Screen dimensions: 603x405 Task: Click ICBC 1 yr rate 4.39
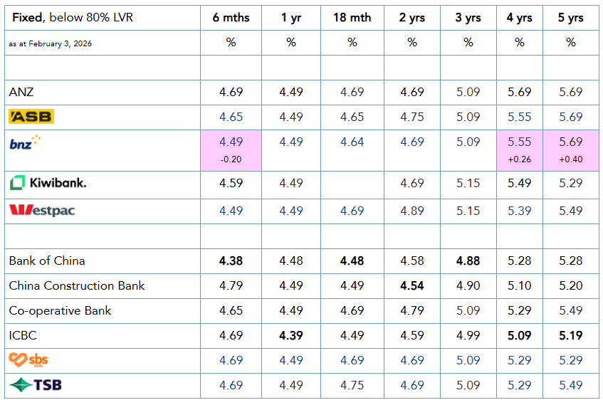point(291,335)
